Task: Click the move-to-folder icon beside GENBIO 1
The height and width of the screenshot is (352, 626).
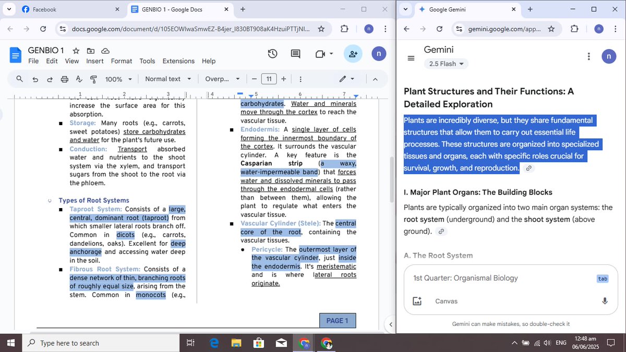Action: (91, 51)
